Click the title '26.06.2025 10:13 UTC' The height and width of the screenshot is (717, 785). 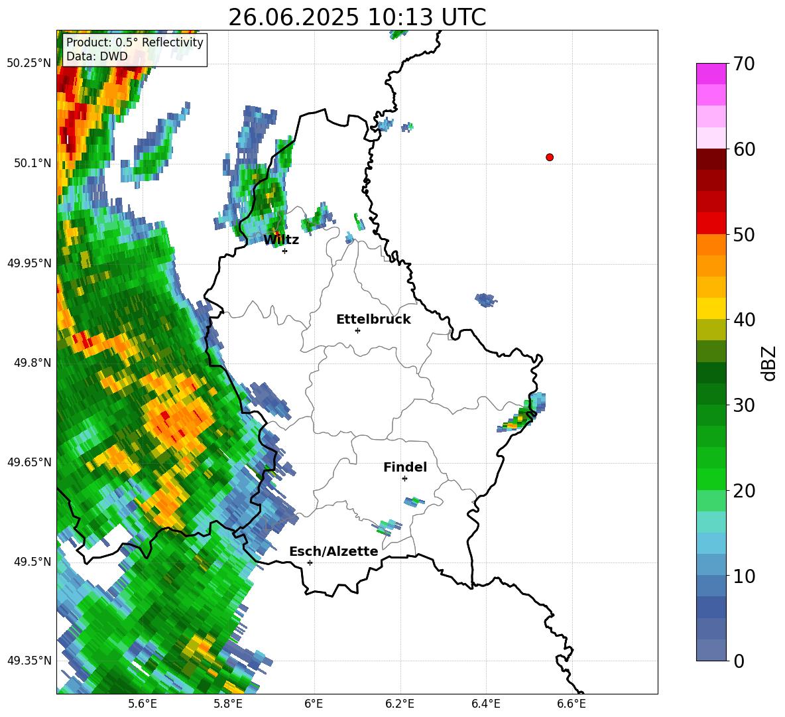click(357, 17)
